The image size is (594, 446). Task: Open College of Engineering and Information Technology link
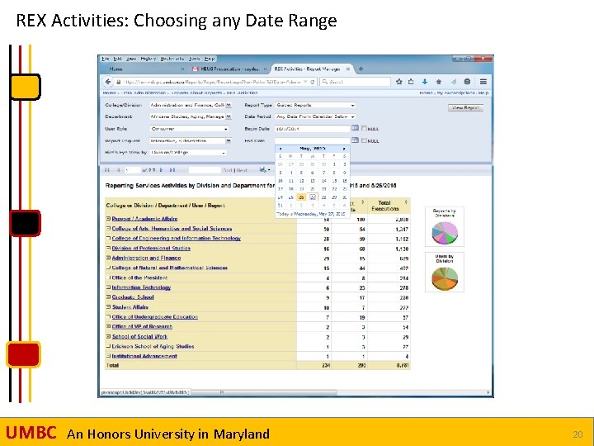pos(177,238)
